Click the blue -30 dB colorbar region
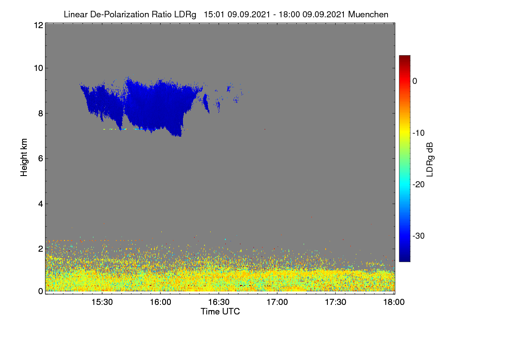This screenshot has width=519, height=346. coord(404,236)
